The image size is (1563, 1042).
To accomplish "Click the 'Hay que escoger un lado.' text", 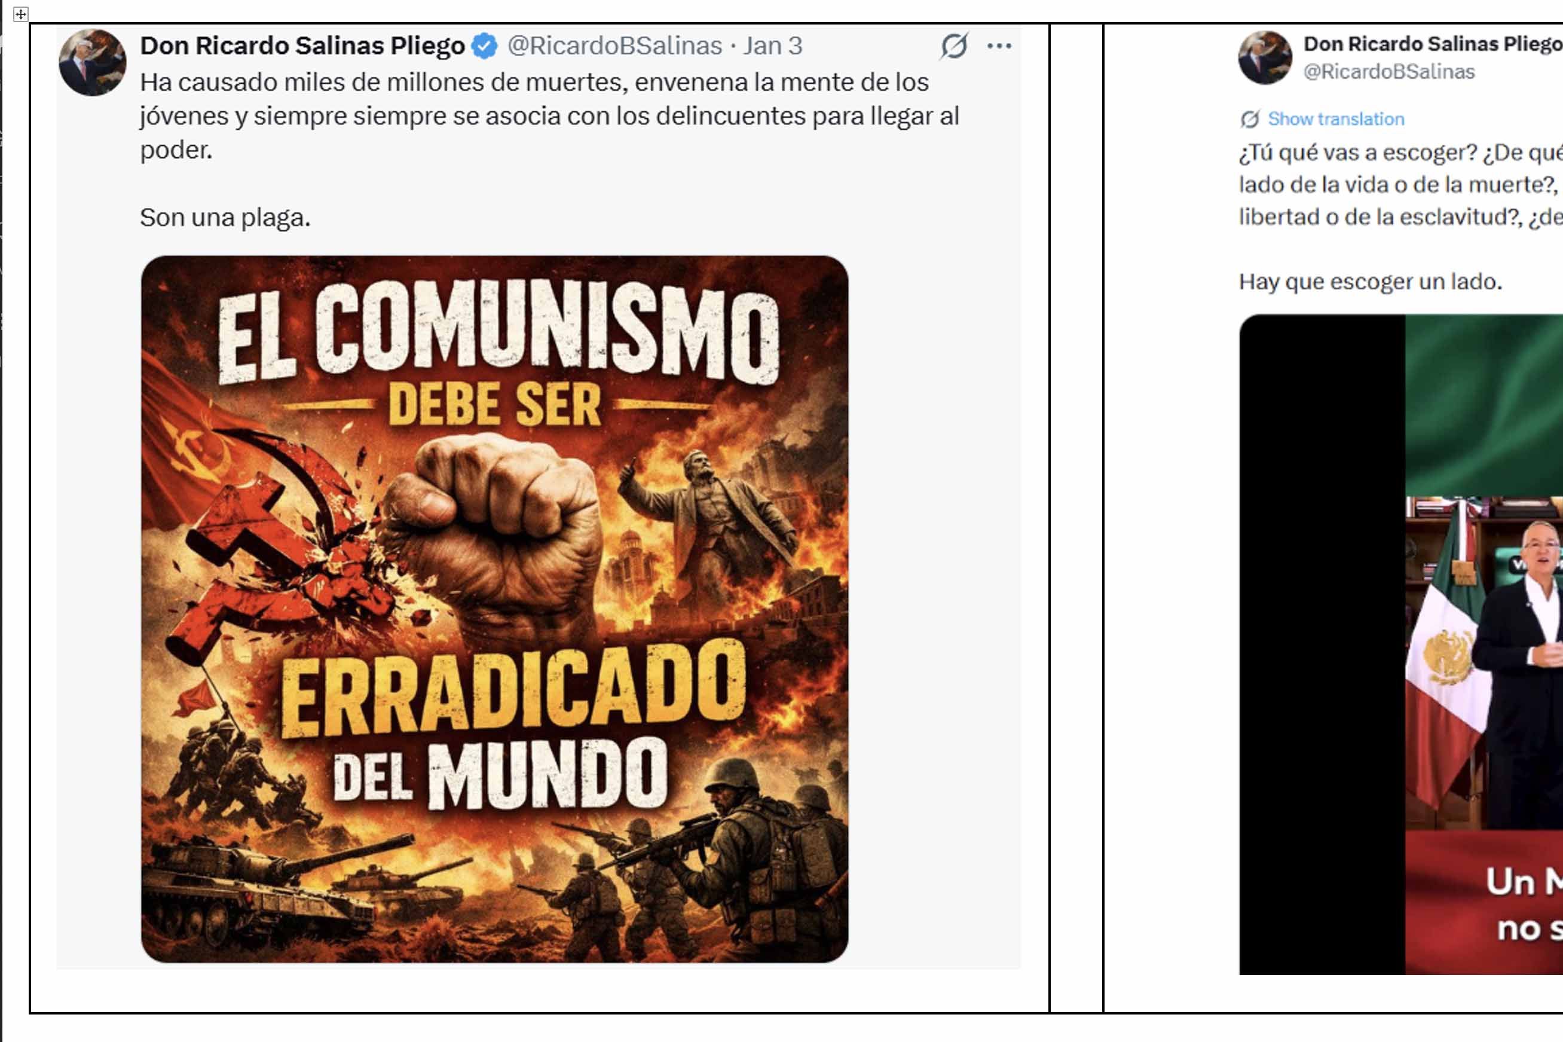I will point(1371,282).
